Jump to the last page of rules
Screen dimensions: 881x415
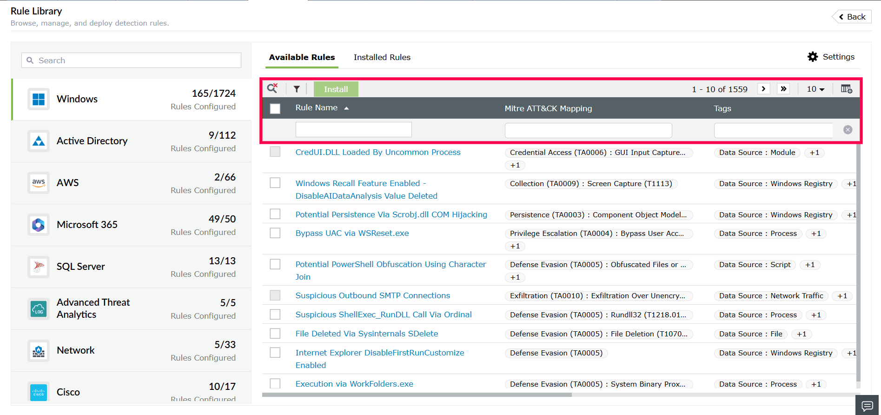(783, 89)
